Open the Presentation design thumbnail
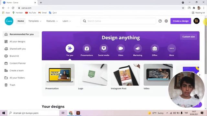The image size is (207, 116). tap(60, 75)
